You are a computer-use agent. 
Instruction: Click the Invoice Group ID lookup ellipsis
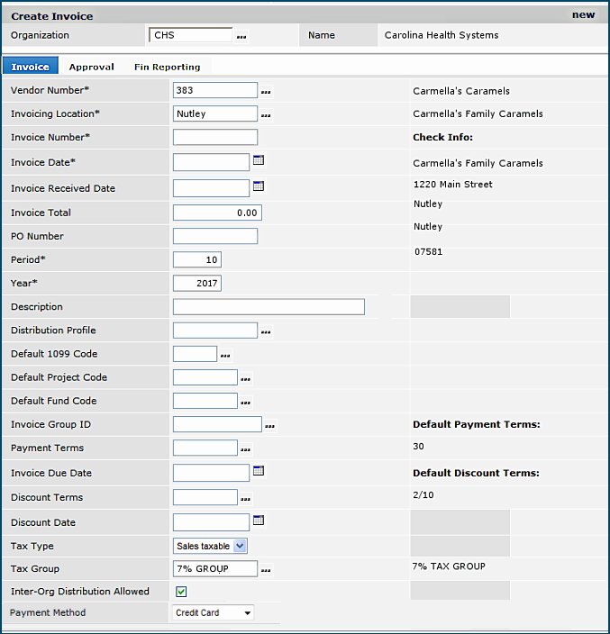(x=269, y=426)
